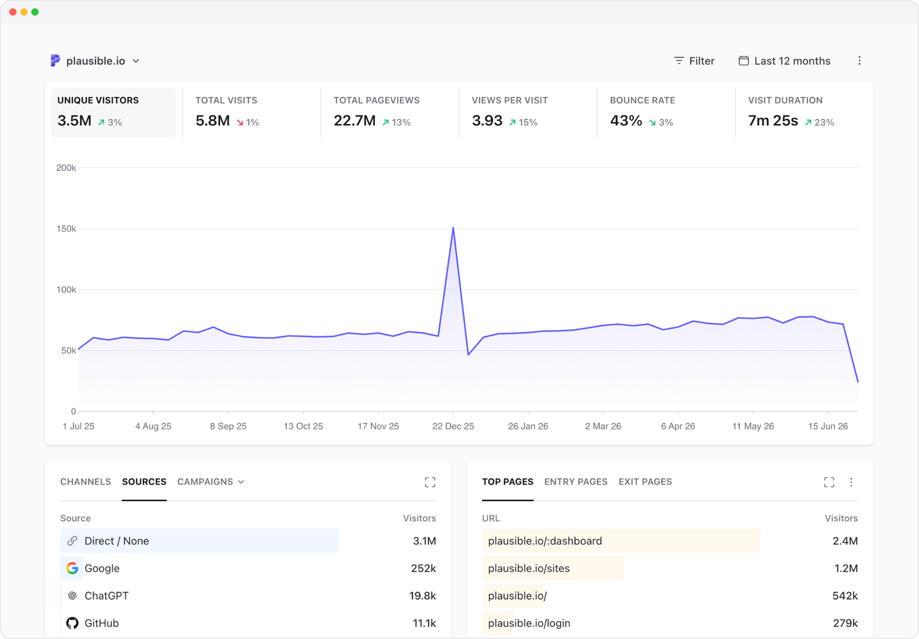
Task: Click the ChatGPT logo icon
Action: click(72, 596)
